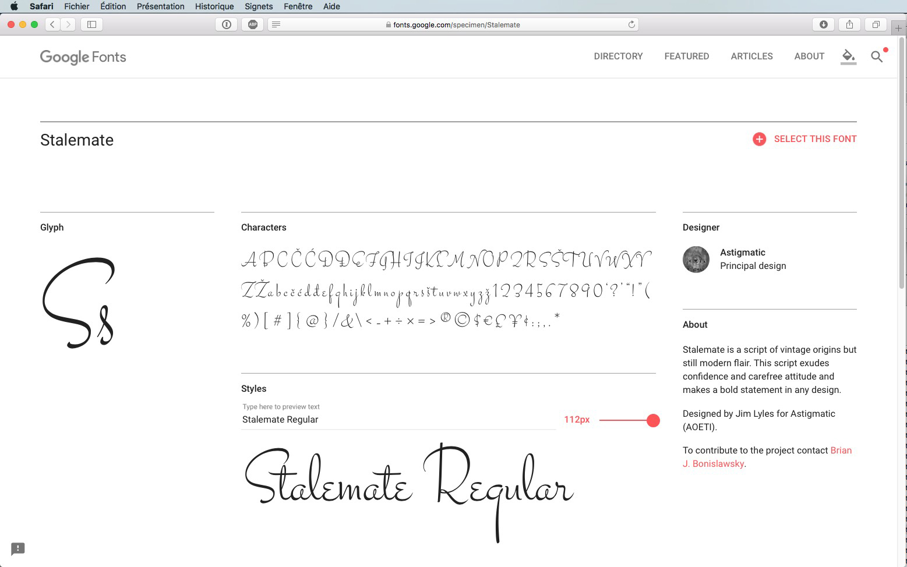Open the Apple menu

click(14, 6)
